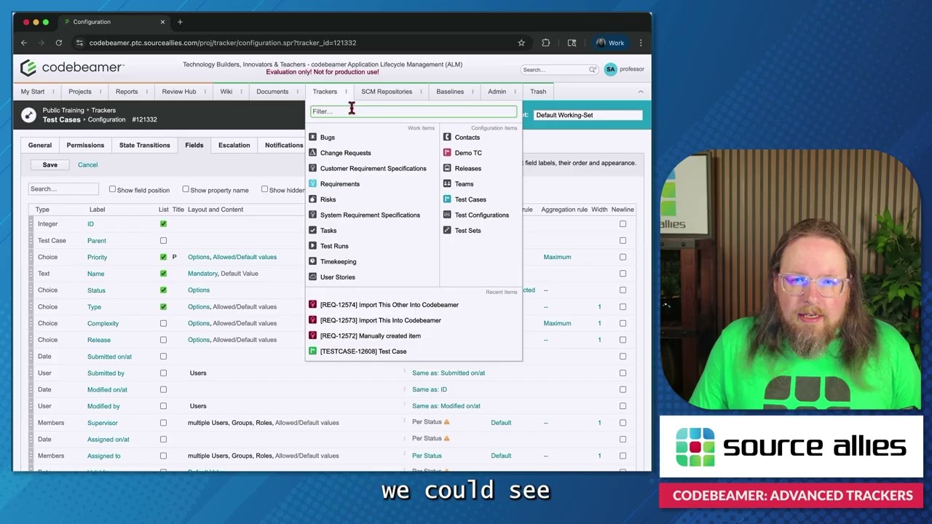Check the List checkbox for the Parent row
The width and height of the screenshot is (932, 524).
163,240
